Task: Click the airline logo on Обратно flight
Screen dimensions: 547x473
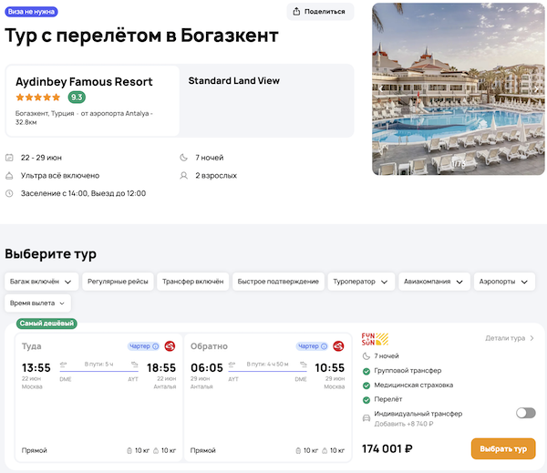Action: pyautogui.click(x=338, y=346)
